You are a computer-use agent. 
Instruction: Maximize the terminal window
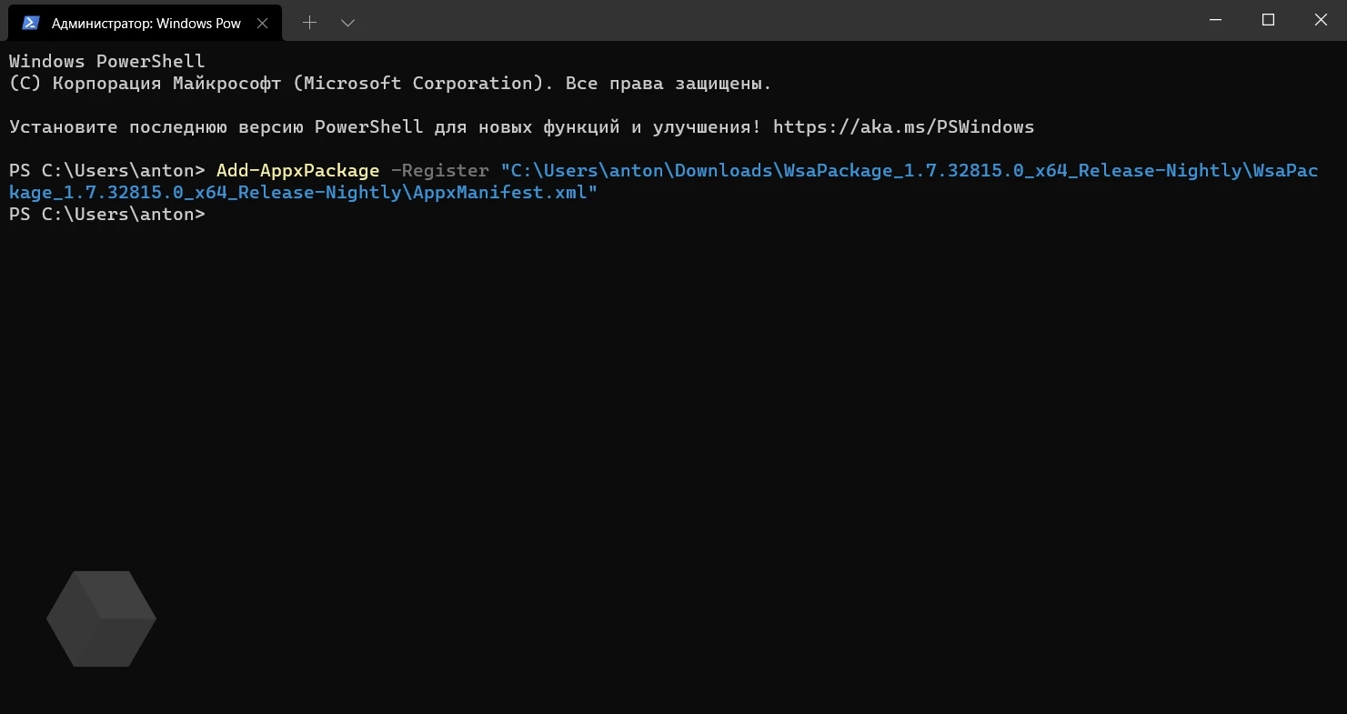(x=1268, y=20)
